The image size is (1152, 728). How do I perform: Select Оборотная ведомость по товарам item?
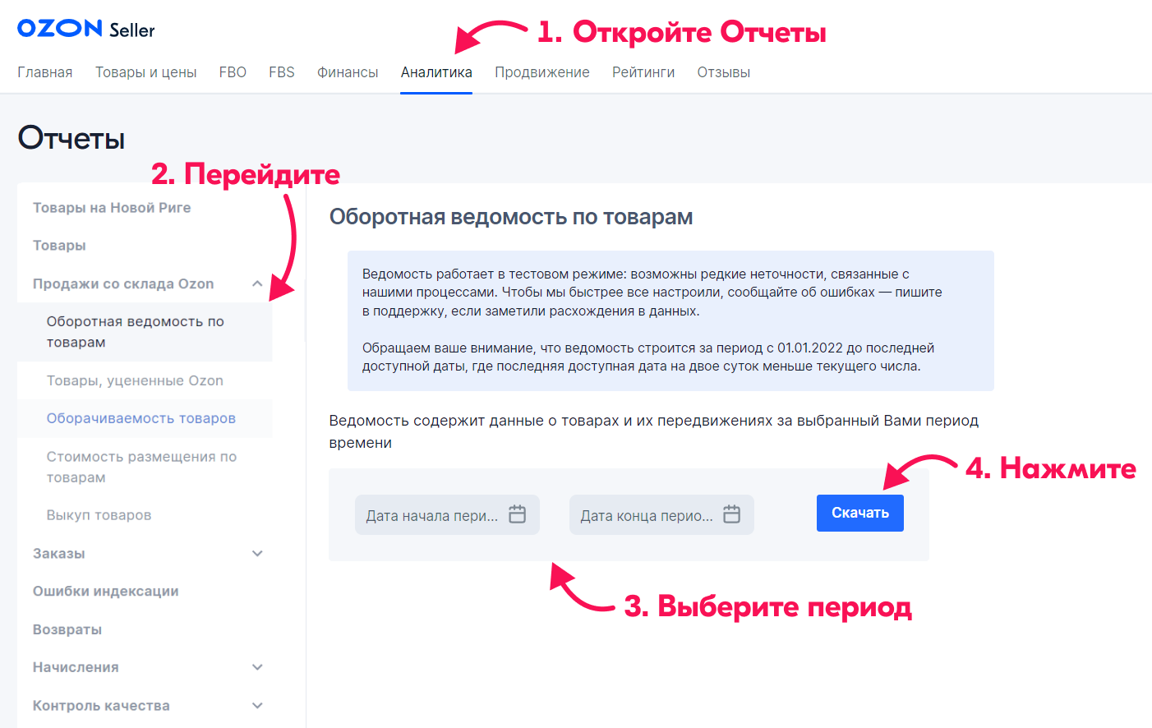click(135, 332)
